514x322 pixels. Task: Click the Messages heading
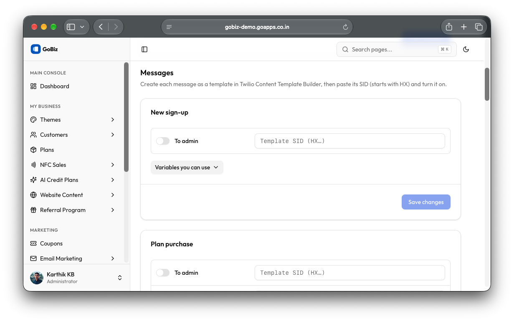pyautogui.click(x=157, y=73)
